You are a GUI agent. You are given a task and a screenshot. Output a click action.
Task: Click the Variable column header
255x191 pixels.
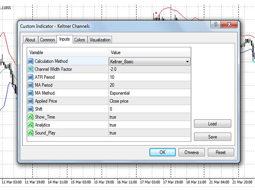[68, 53]
